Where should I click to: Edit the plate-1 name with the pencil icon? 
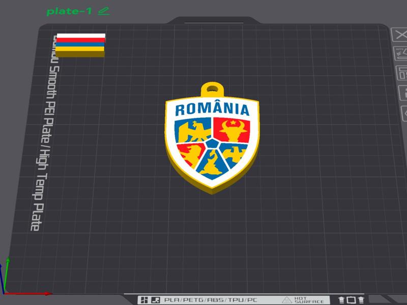[104, 11]
